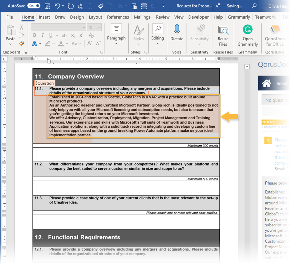Screen dimensions: 291x264
Task: Apply the font color swatch
Action: click(x=61, y=44)
